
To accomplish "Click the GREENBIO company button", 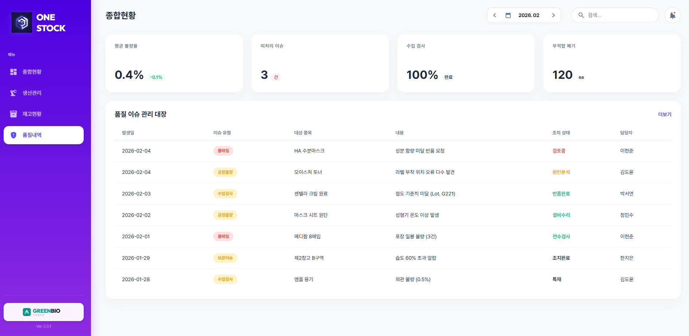I will click(44, 312).
